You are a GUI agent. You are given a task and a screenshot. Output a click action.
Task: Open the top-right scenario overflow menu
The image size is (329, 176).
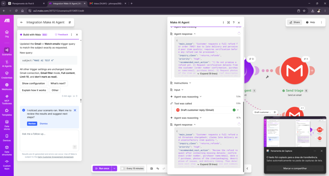pos(321,22)
